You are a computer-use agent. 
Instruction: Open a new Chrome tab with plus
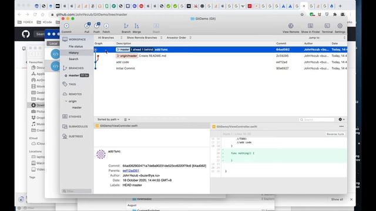340,6
